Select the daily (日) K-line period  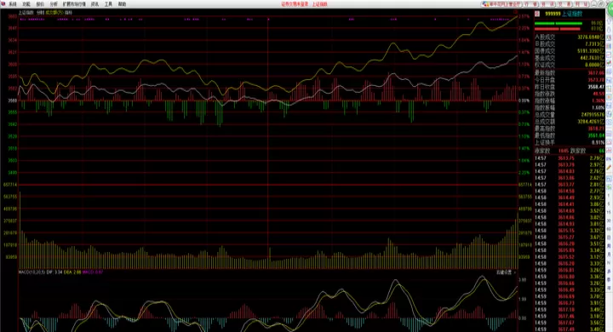(x=609, y=238)
